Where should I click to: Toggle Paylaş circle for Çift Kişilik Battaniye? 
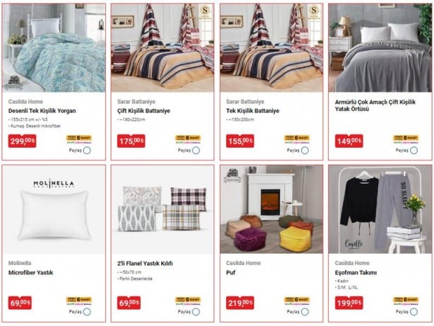[x=196, y=151]
